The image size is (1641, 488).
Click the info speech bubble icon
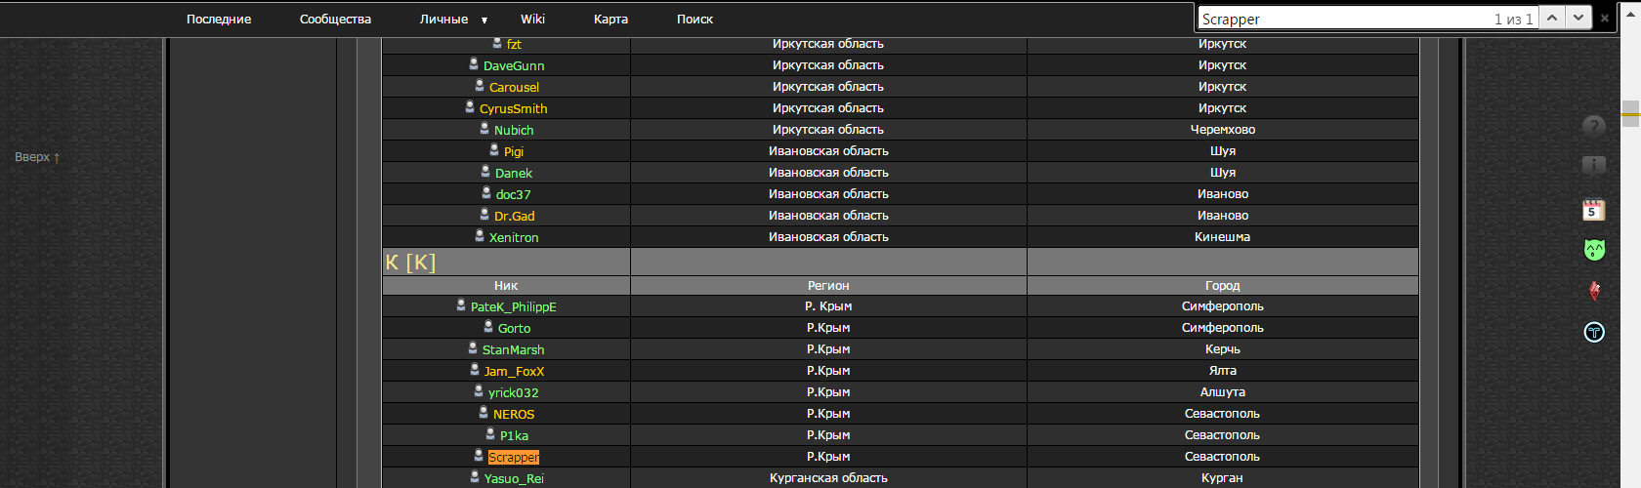pyautogui.click(x=1593, y=165)
